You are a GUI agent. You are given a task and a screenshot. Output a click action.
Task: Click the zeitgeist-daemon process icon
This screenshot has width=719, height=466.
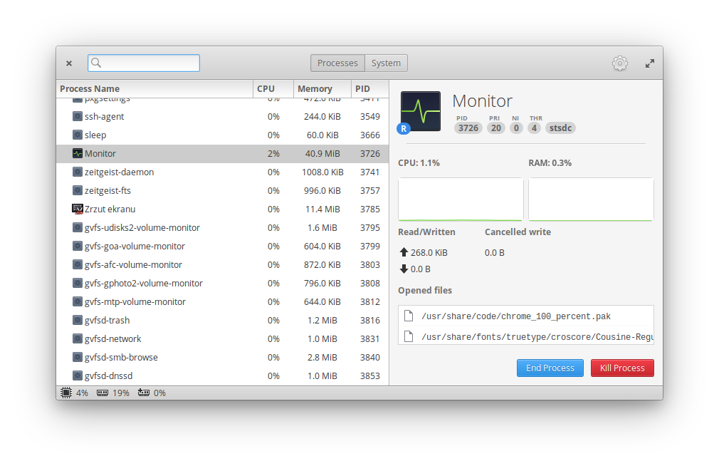coord(78,172)
